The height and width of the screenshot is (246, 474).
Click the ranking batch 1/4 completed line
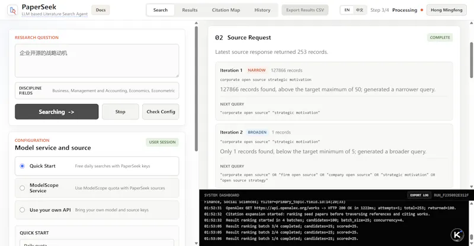tap(281, 238)
